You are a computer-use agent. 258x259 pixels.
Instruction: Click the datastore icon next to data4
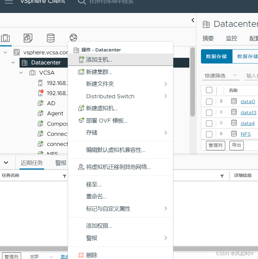click(234, 123)
